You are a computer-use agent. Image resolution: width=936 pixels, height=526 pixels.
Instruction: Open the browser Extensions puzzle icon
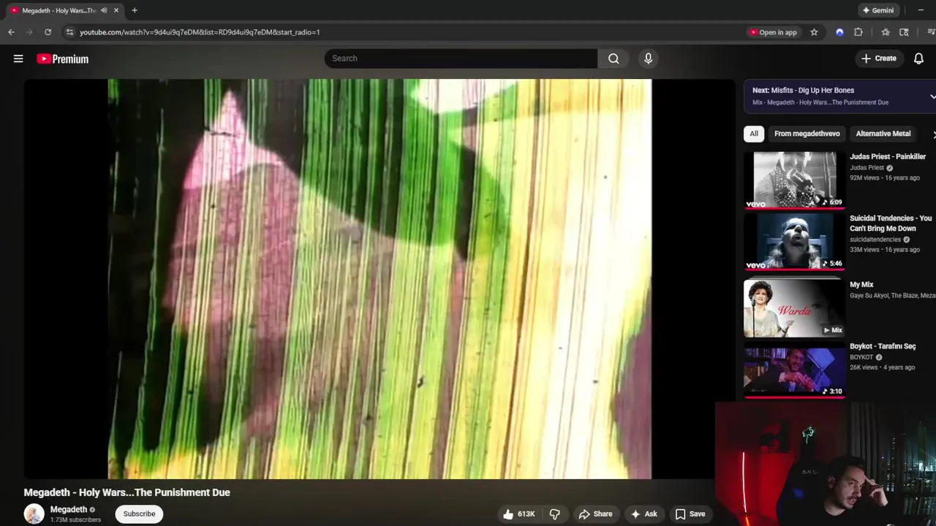pyautogui.click(x=858, y=32)
